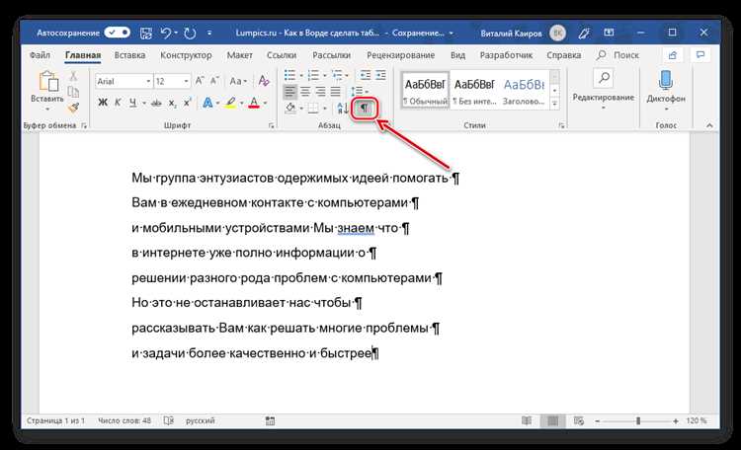
Task: Expand the Styles gallery more button
Action: coord(555,104)
